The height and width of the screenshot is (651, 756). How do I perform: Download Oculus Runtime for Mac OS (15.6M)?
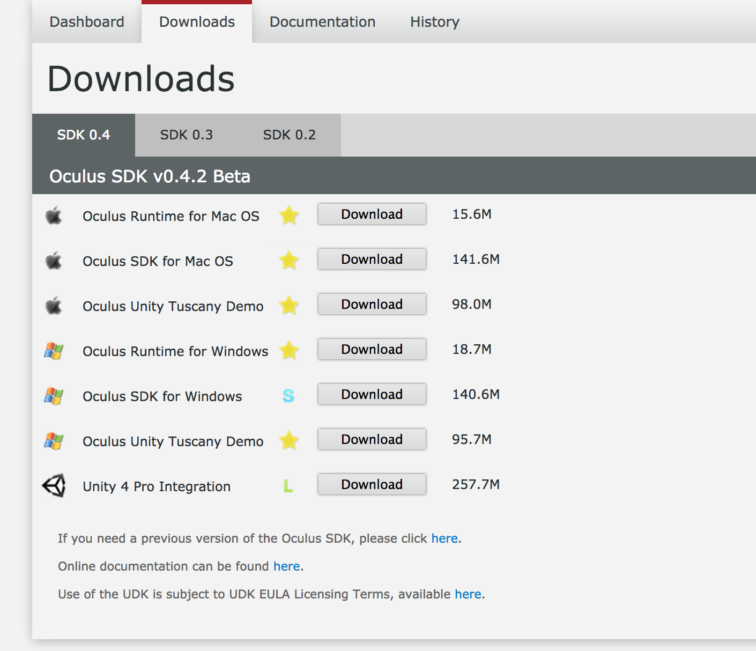point(372,214)
